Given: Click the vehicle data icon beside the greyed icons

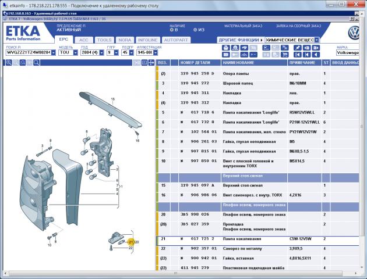Looking at the screenshot, I should point(266,48).
